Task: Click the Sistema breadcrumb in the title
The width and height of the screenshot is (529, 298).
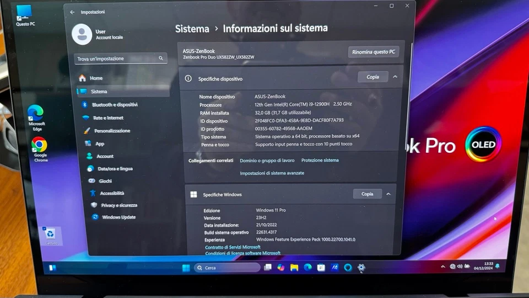Action: pos(192,29)
